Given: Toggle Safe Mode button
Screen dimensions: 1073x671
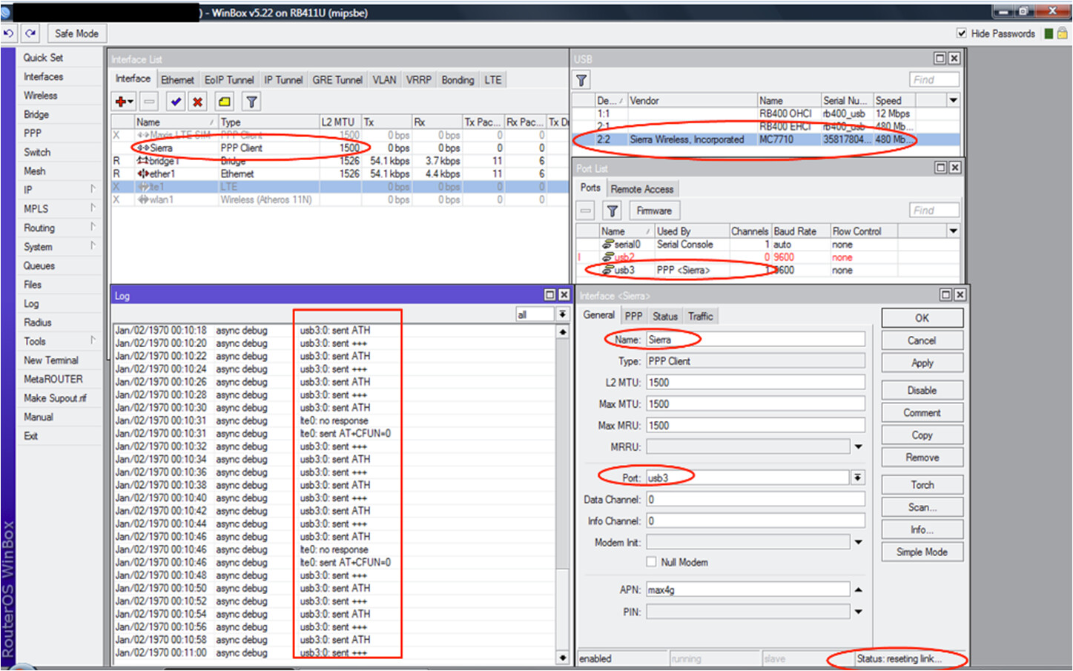Looking at the screenshot, I should (x=76, y=33).
